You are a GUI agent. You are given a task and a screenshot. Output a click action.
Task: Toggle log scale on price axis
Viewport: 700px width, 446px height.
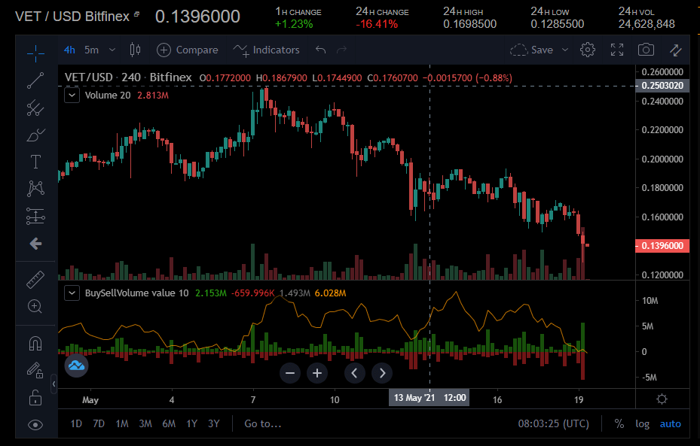click(x=642, y=423)
